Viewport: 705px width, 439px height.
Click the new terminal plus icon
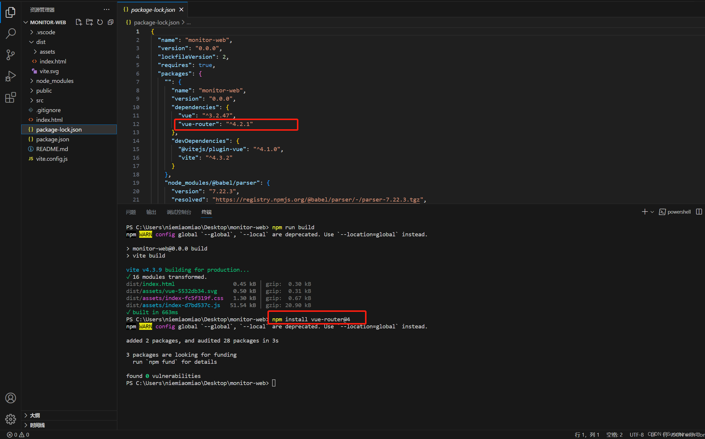click(645, 212)
